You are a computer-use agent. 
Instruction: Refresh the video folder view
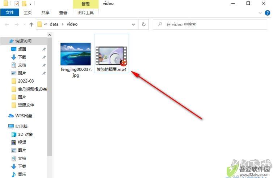click(144, 24)
